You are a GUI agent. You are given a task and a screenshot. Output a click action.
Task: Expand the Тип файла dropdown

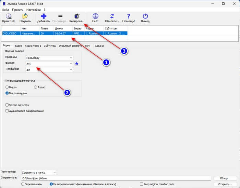point(49,69)
